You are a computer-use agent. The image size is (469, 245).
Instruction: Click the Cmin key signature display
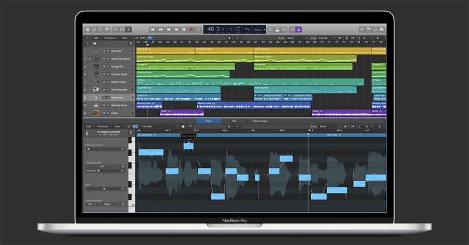(257, 30)
